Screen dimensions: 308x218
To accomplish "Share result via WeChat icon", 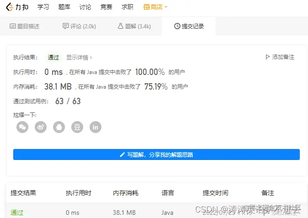I will 22,127.
